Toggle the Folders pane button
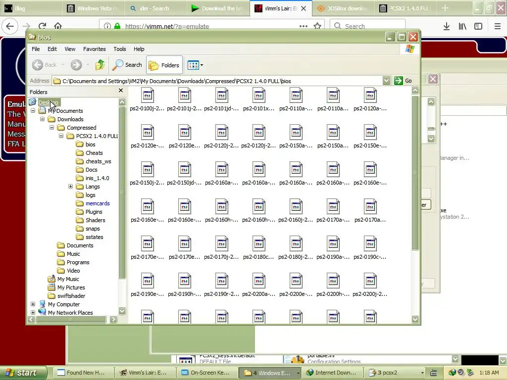Viewport: 507px width, 380px height. pyautogui.click(x=164, y=65)
